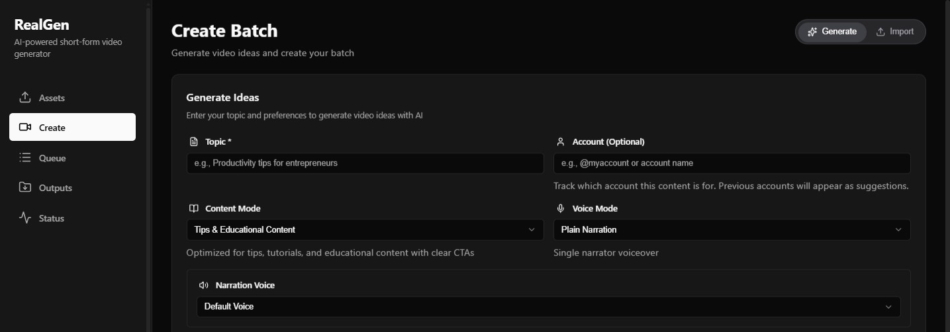Screen dimensions: 950x332
Task: Switch to Import mode toggle
Action: [894, 32]
